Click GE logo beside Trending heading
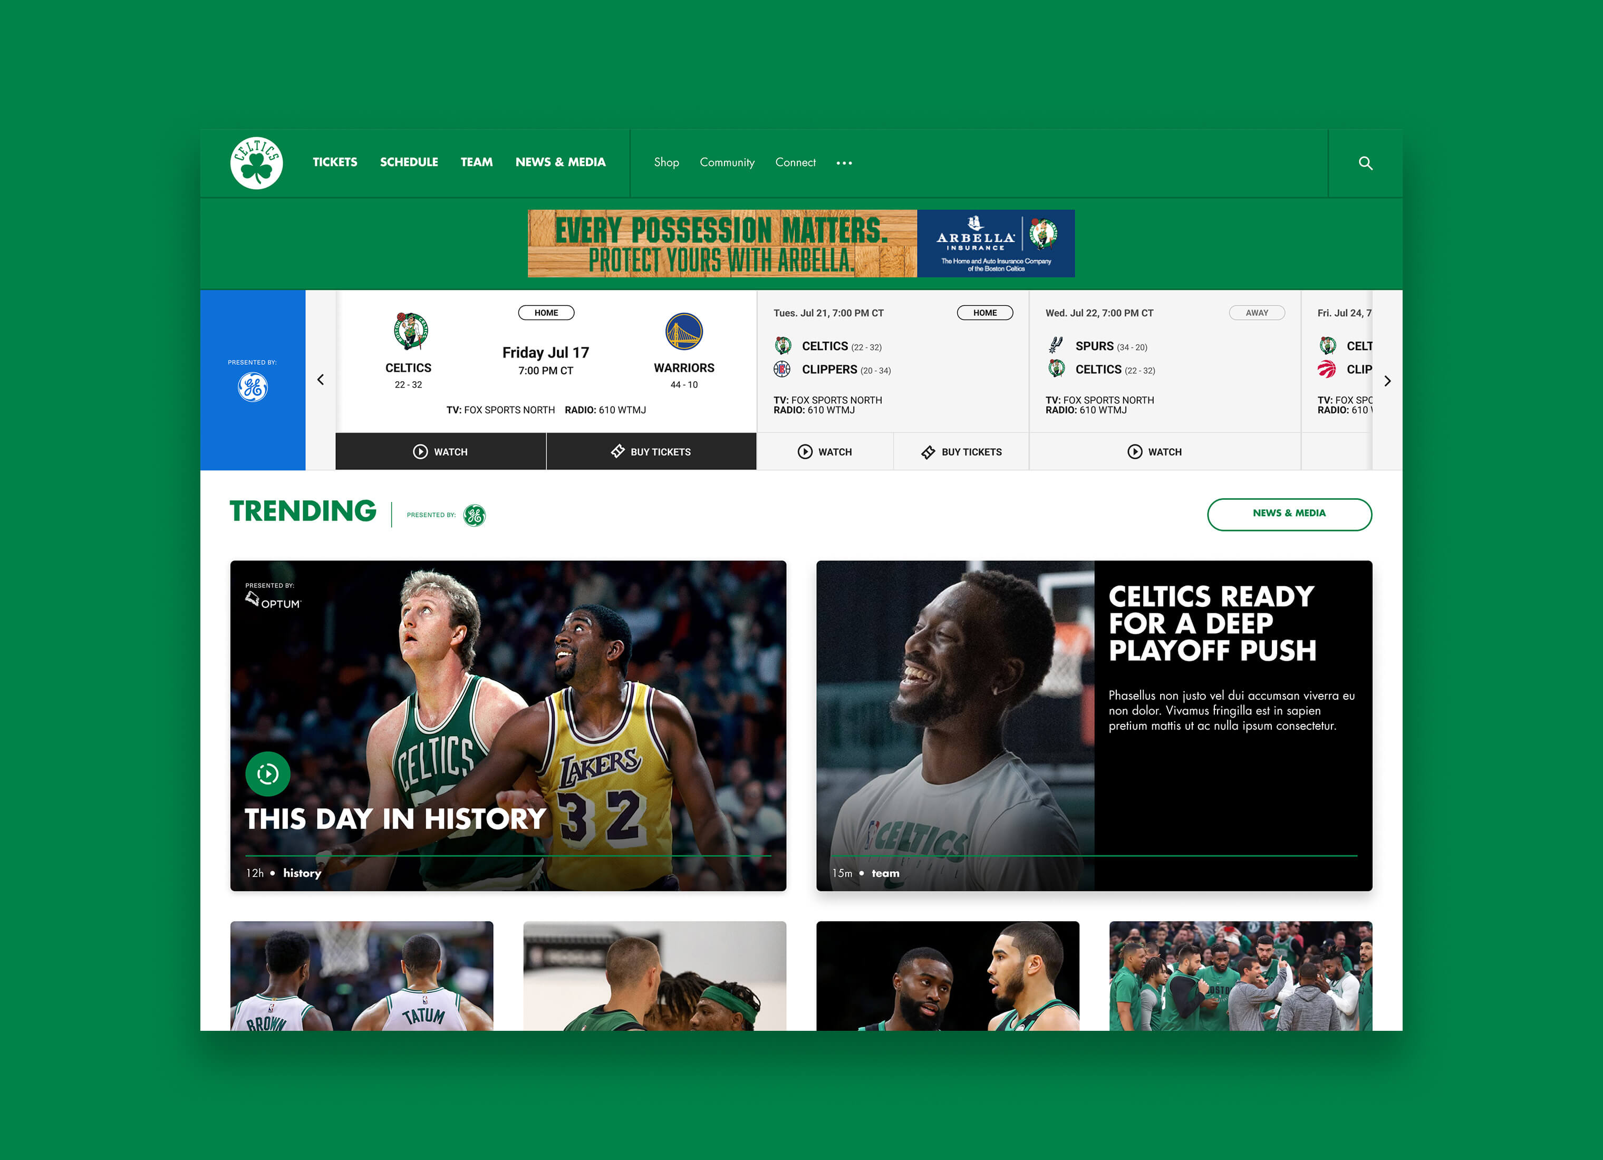The image size is (1603, 1160). point(474,515)
